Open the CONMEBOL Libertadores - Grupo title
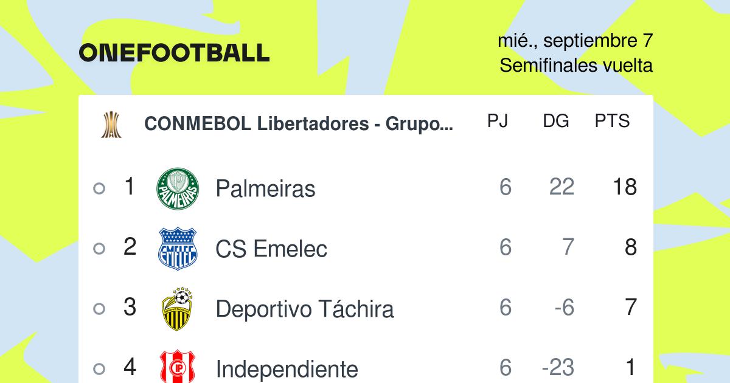 tap(299, 124)
